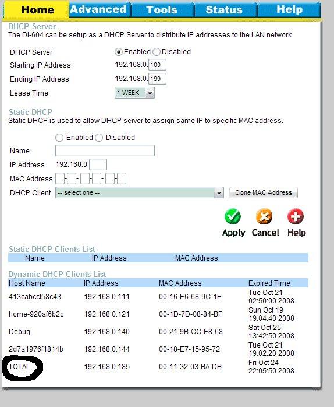This screenshot has width=334, height=407.
Task: Disable Static DHCP radio button
Action: click(99, 138)
